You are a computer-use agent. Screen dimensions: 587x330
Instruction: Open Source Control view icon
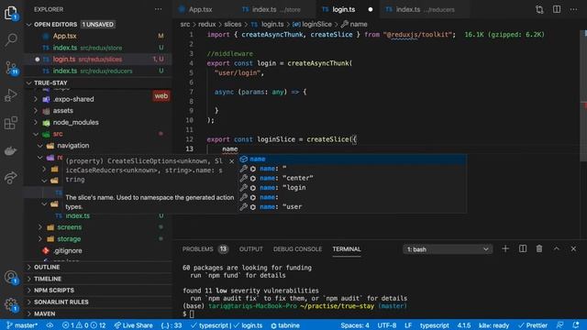pyautogui.click(x=11, y=68)
